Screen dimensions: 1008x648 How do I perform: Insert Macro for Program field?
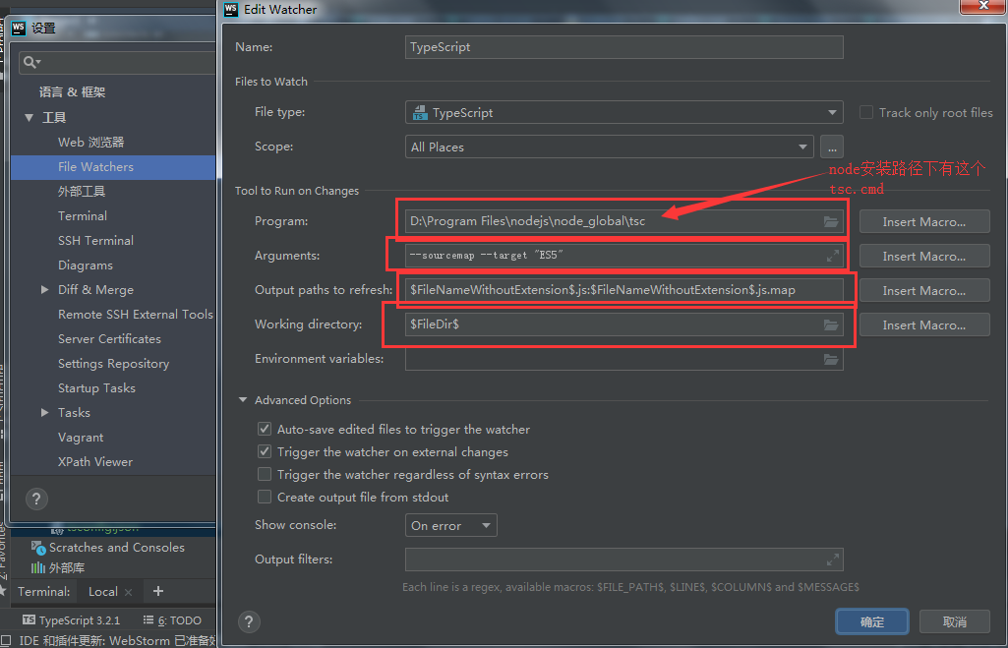coord(924,222)
